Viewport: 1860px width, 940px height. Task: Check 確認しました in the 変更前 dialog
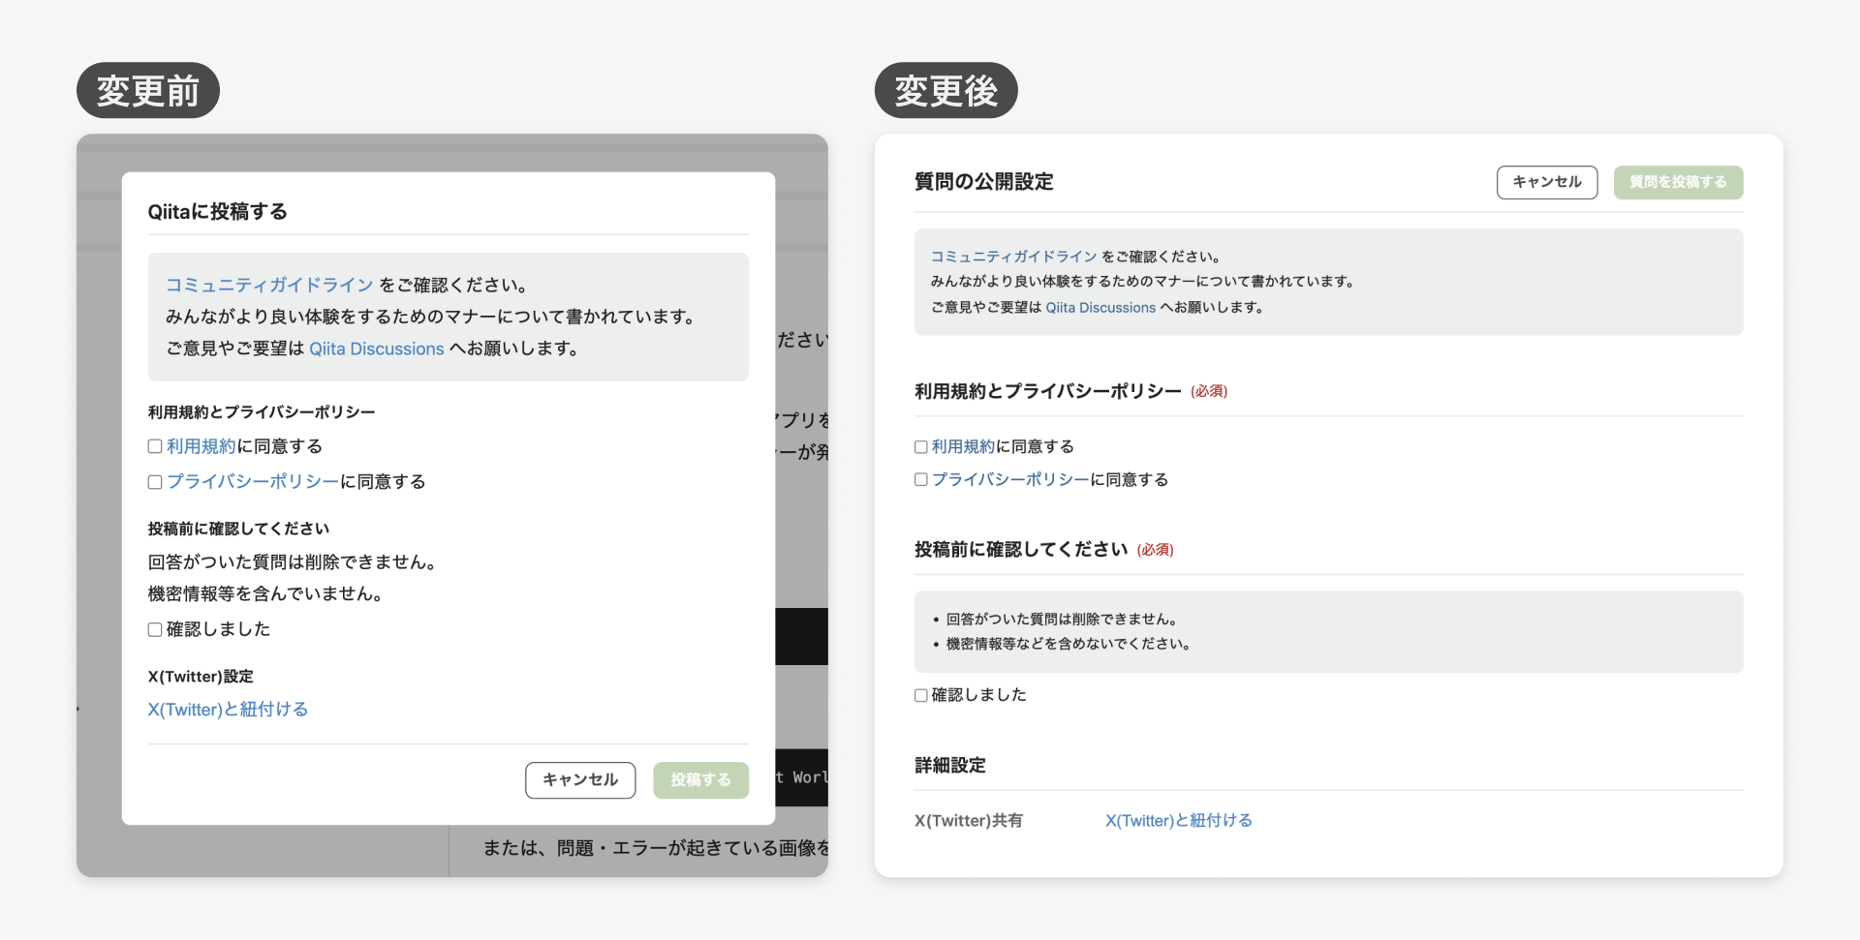155,629
